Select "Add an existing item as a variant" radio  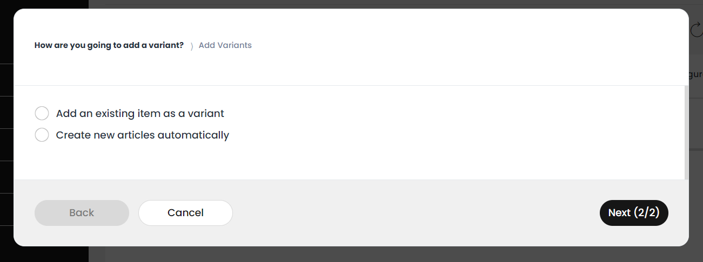(x=42, y=113)
